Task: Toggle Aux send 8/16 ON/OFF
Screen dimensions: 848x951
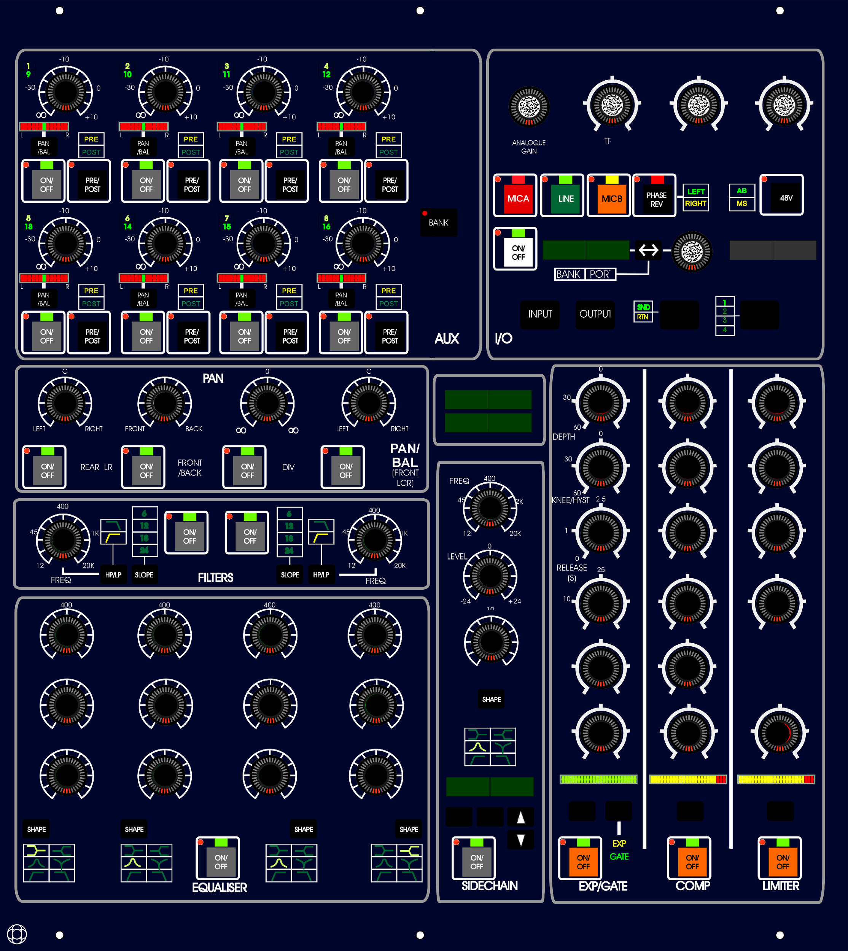Action: 340,333
